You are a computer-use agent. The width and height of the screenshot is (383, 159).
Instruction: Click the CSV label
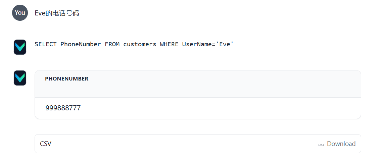coord(46,144)
